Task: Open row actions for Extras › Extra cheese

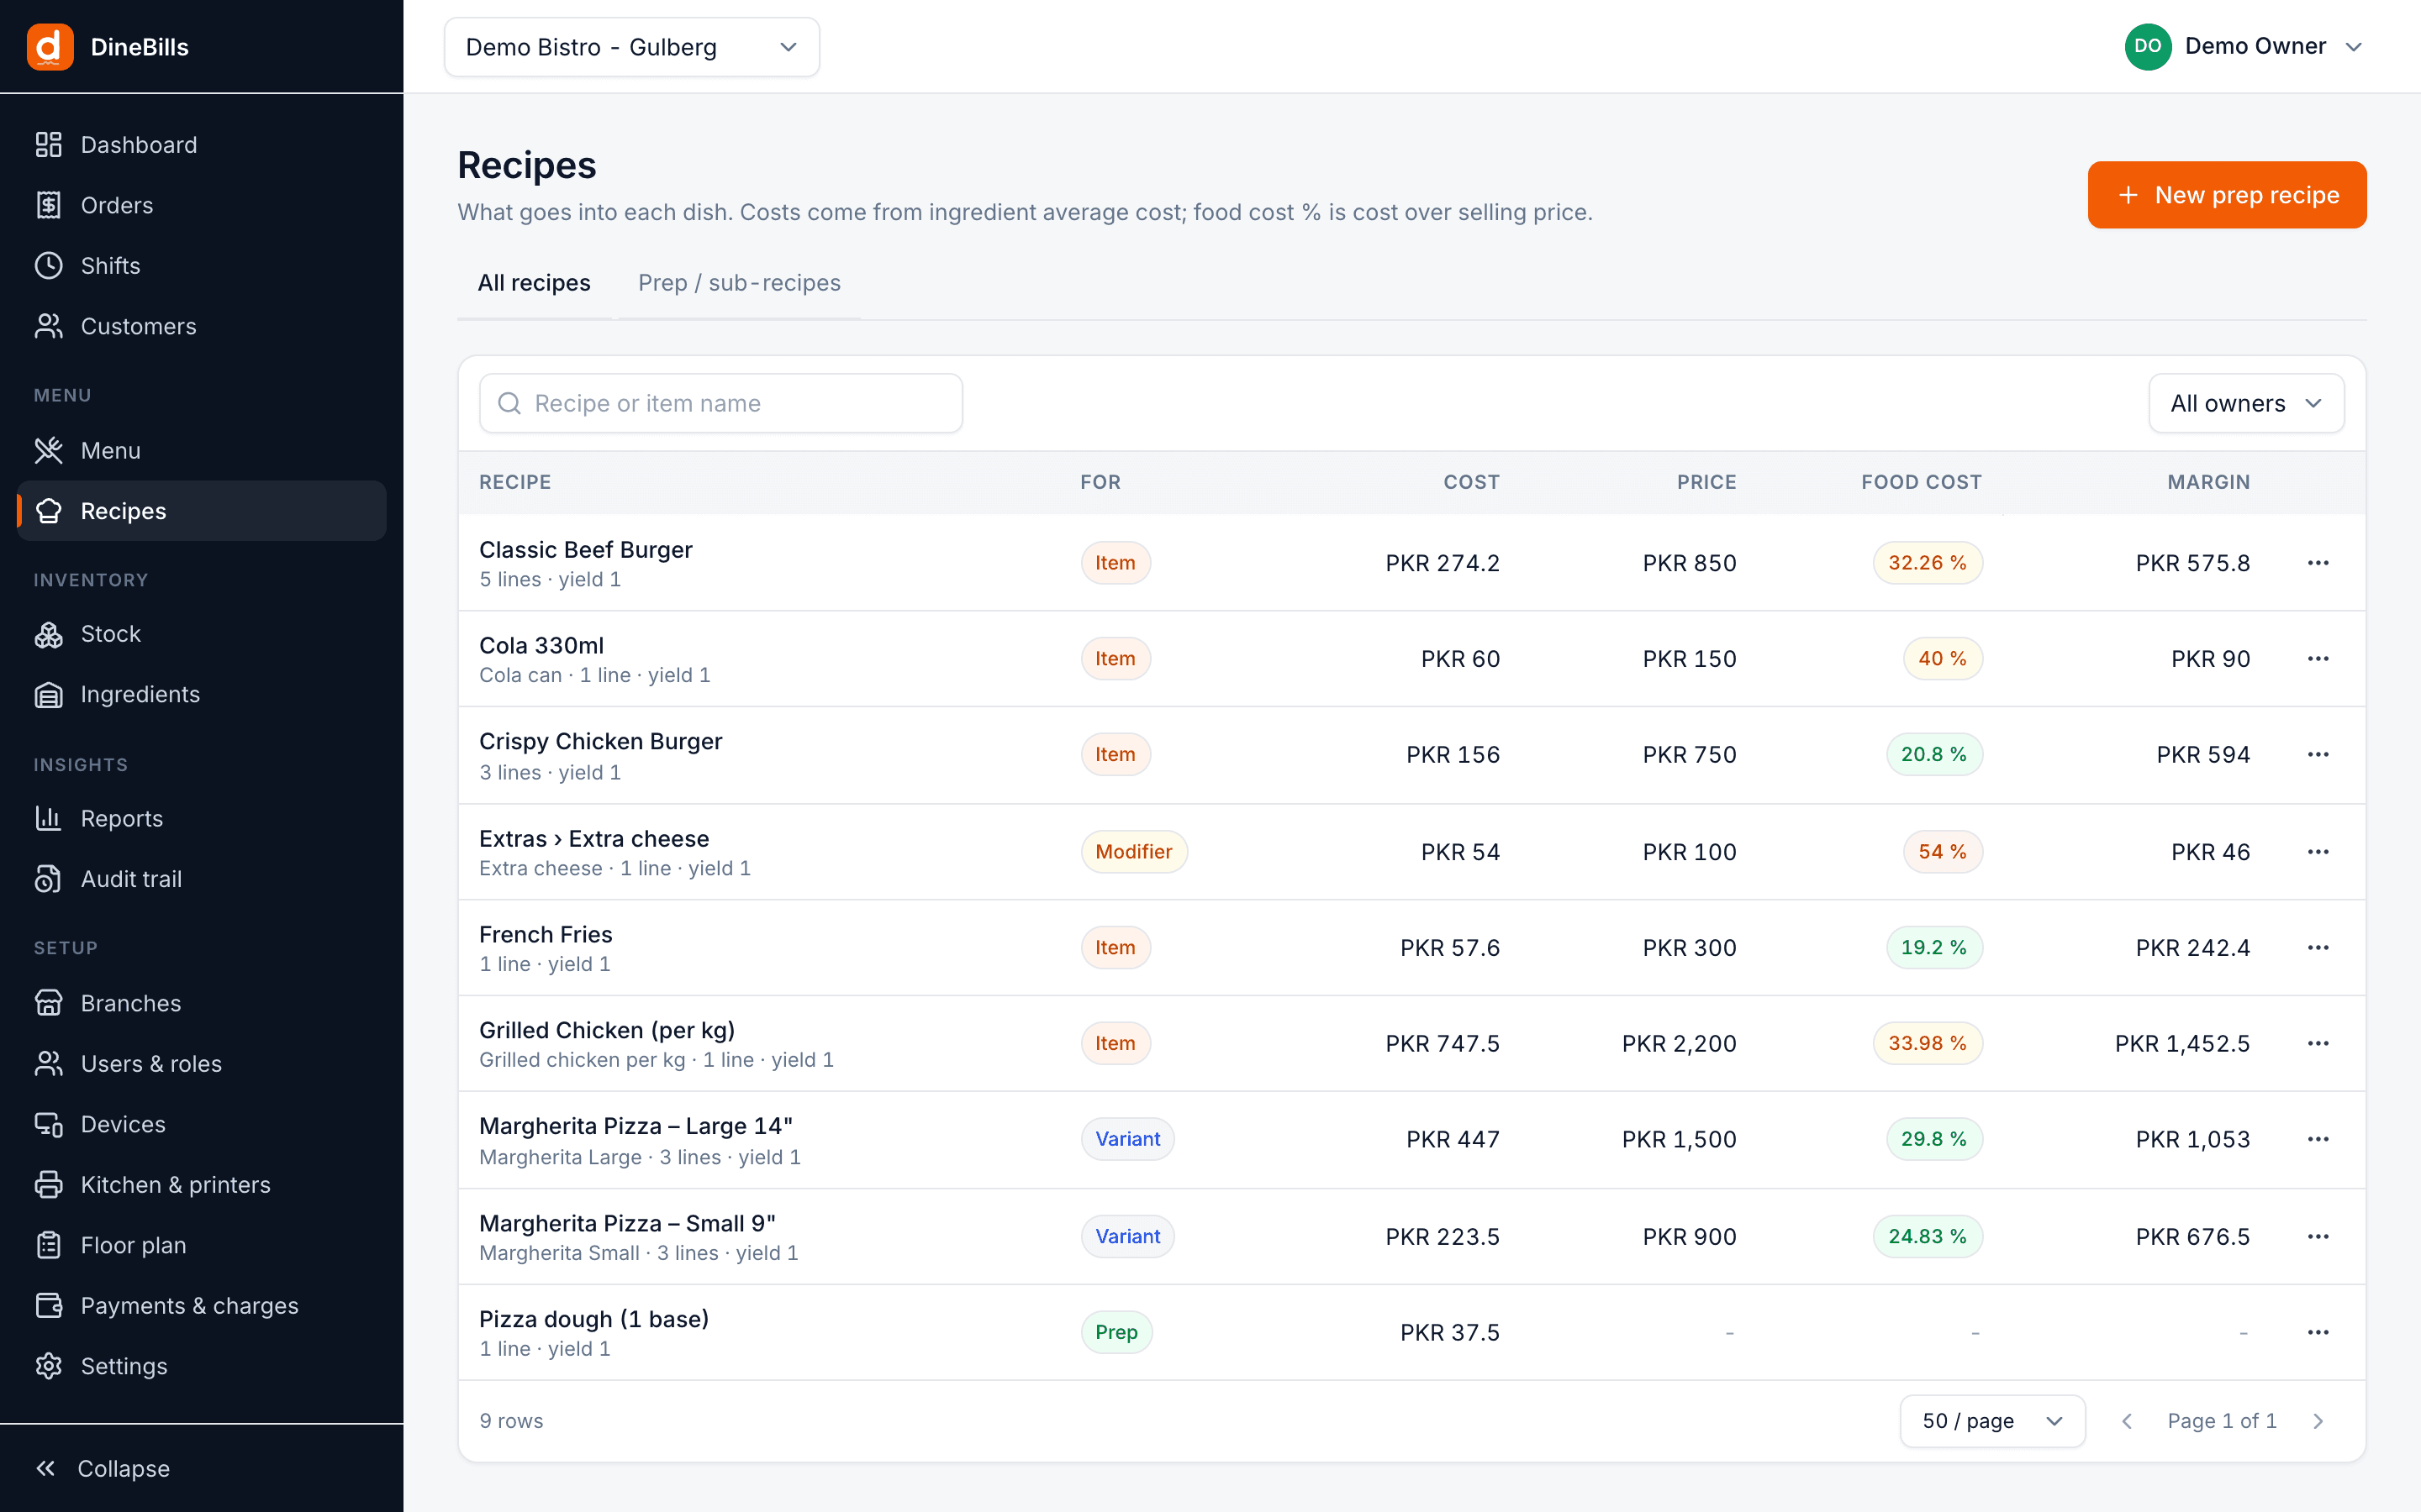Action: point(2318,852)
